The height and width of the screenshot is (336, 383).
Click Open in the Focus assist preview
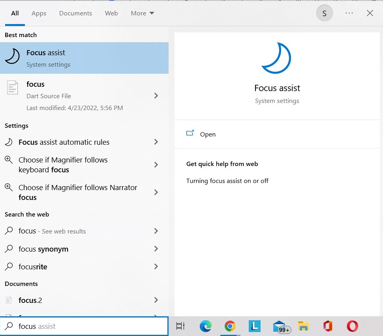207,134
